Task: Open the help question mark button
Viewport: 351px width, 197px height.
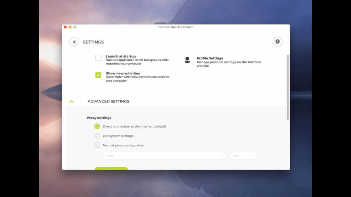Action: 277,42
